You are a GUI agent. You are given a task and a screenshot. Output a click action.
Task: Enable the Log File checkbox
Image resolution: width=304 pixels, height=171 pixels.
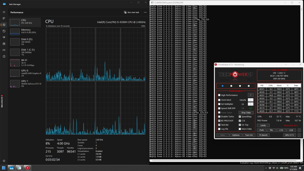tap(219, 129)
